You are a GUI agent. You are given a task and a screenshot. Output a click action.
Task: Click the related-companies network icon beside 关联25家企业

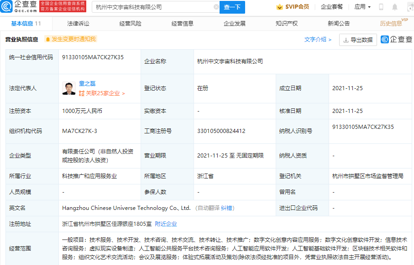(82, 93)
